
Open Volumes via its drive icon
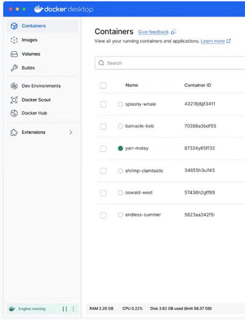(x=14, y=54)
